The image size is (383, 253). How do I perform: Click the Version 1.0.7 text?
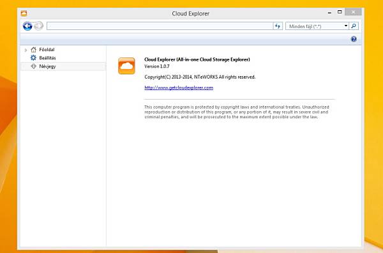[x=157, y=66]
